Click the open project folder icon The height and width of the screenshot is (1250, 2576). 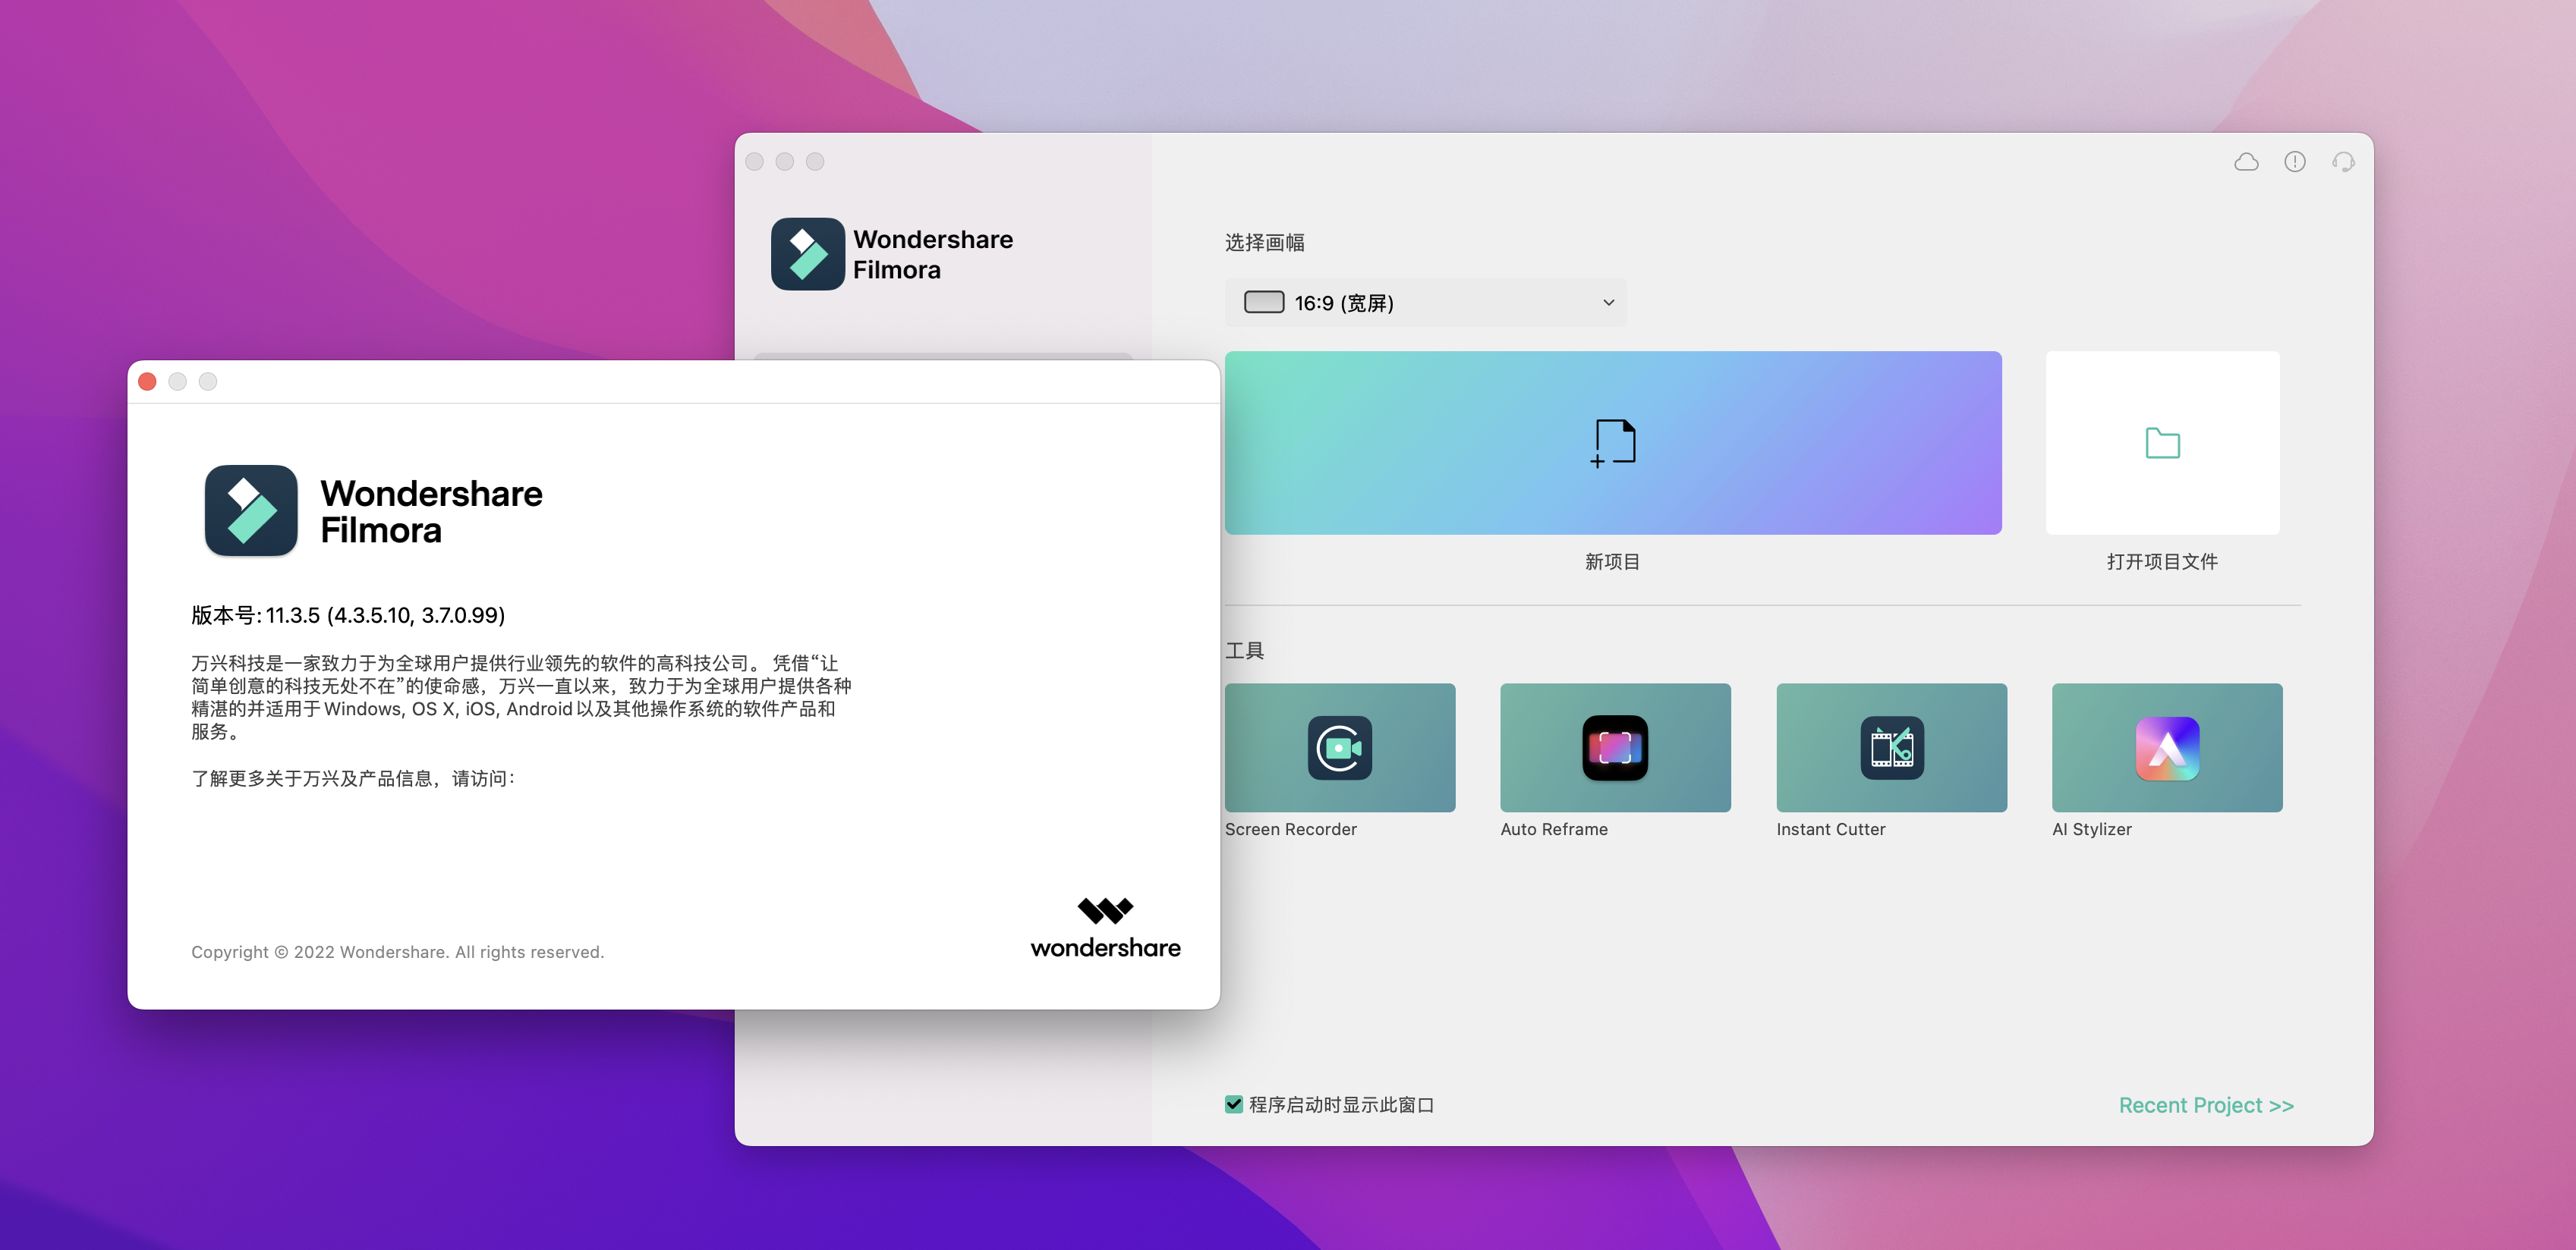point(2162,443)
